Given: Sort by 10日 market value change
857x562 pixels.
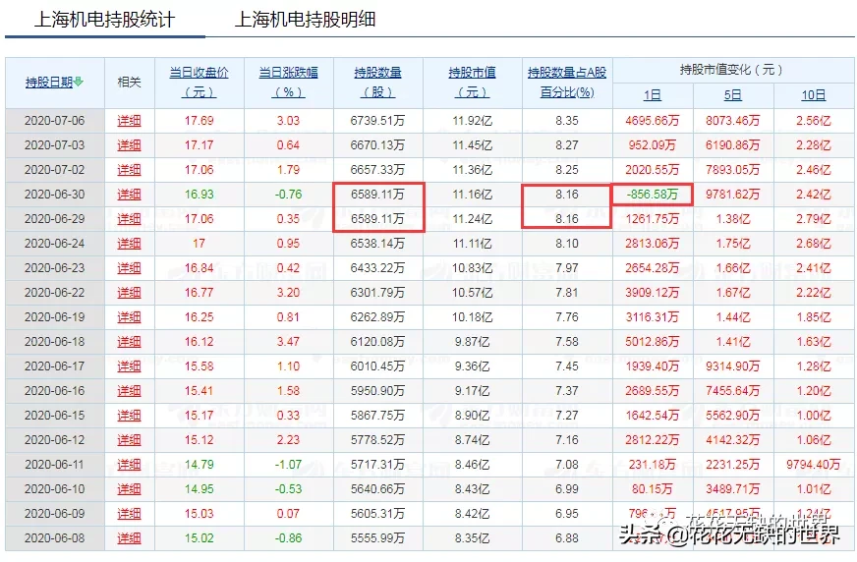Looking at the screenshot, I should click(814, 95).
